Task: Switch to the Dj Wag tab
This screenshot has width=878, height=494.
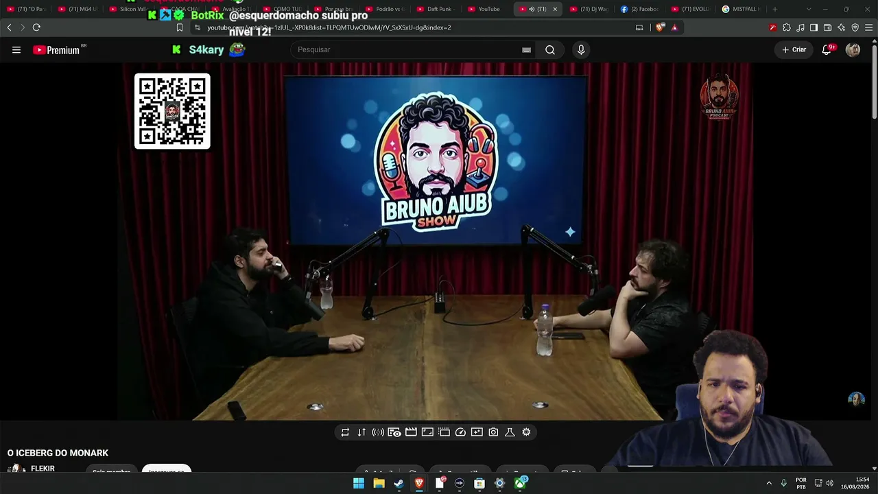Action: [589, 9]
